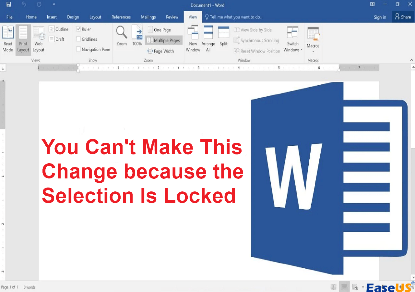This screenshot has width=415, height=292.
Task: Toggle Synchronous Scrolling
Action: (x=256, y=41)
